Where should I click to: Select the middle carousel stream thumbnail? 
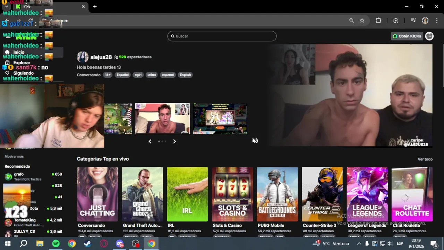click(x=162, y=118)
